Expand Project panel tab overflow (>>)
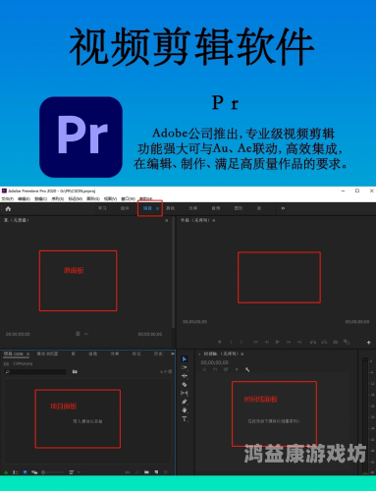Viewport: 376px width, 491px height. [x=173, y=354]
